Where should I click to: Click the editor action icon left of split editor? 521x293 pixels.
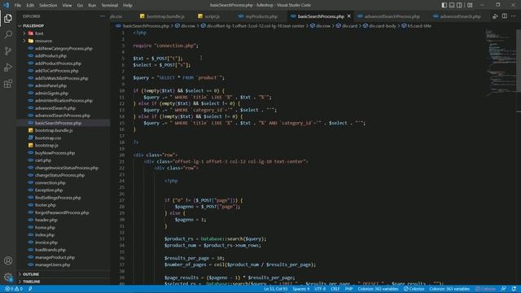point(495,16)
